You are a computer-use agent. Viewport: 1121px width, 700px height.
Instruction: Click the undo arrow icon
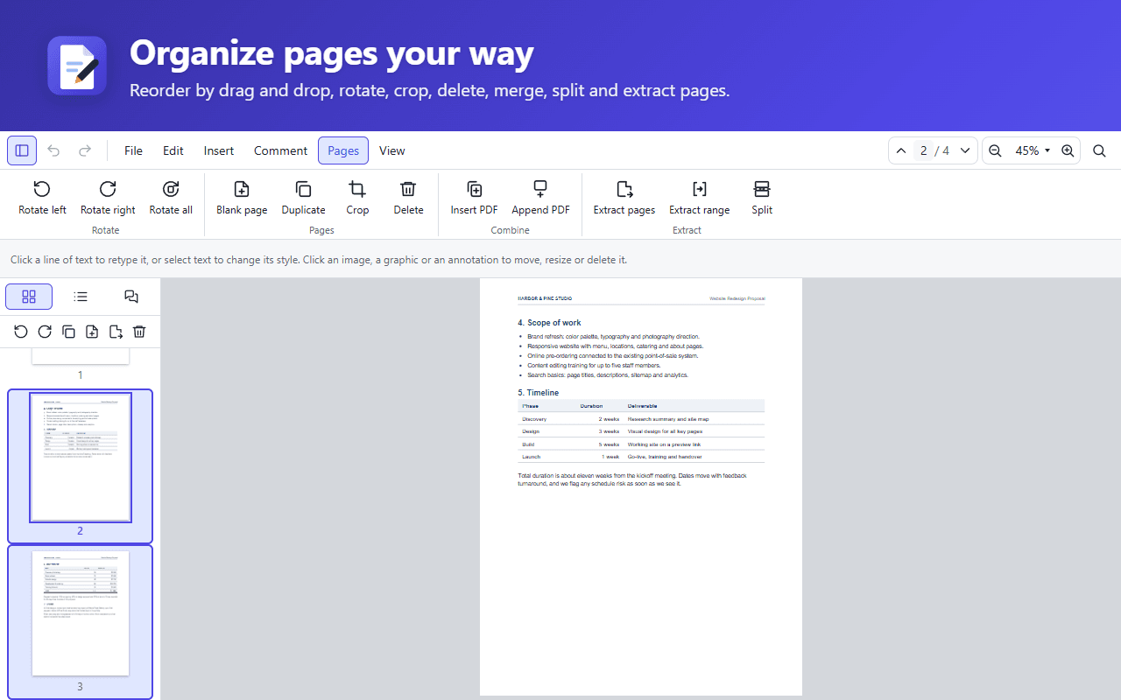tap(53, 150)
